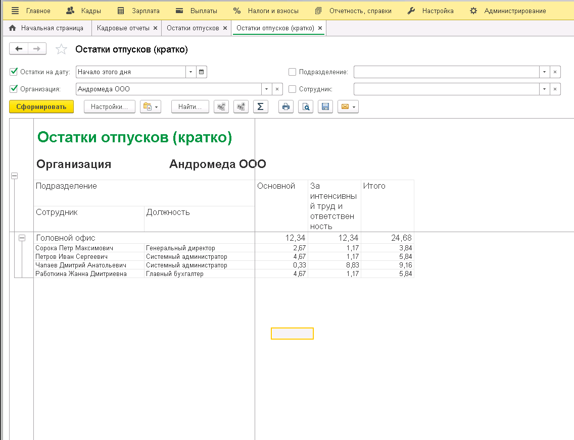The height and width of the screenshot is (440, 574).
Task: Collapse the 'Головной офис' group
Action: click(22, 238)
